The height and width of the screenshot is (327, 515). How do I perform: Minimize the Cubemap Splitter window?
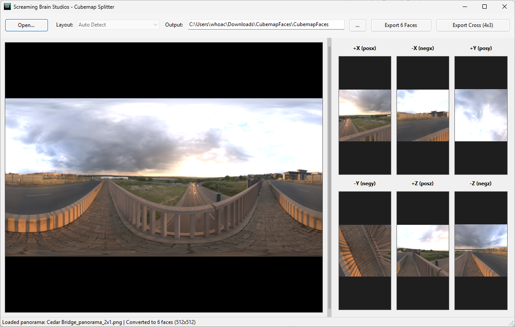click(x=465, y=7)
